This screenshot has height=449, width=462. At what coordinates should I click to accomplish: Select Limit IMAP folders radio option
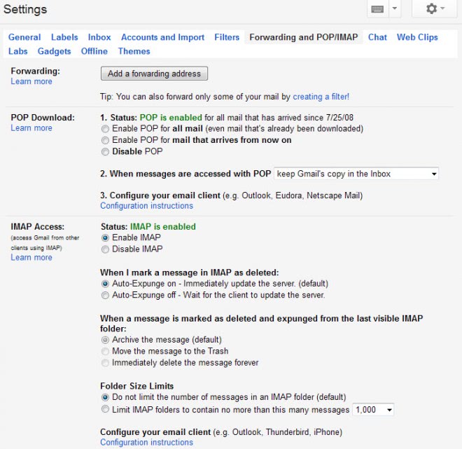point(105,409)
